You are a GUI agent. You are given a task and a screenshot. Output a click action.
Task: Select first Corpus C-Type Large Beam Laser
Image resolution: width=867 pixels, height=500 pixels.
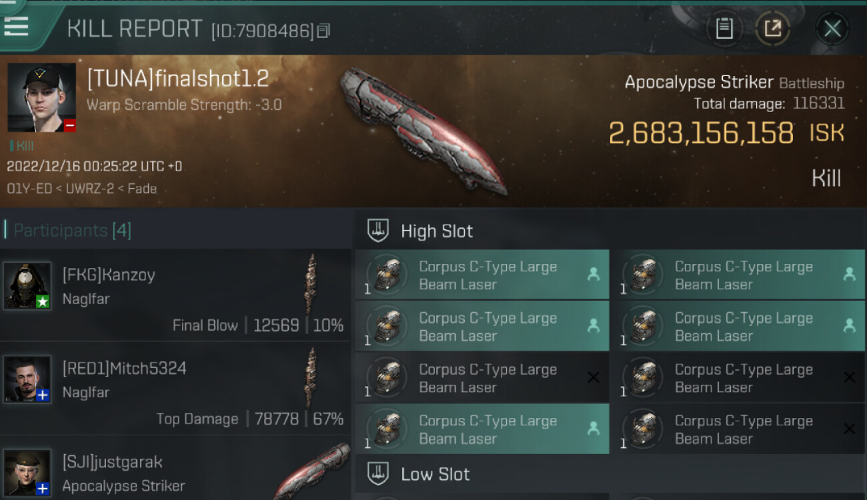click(482, 275)
